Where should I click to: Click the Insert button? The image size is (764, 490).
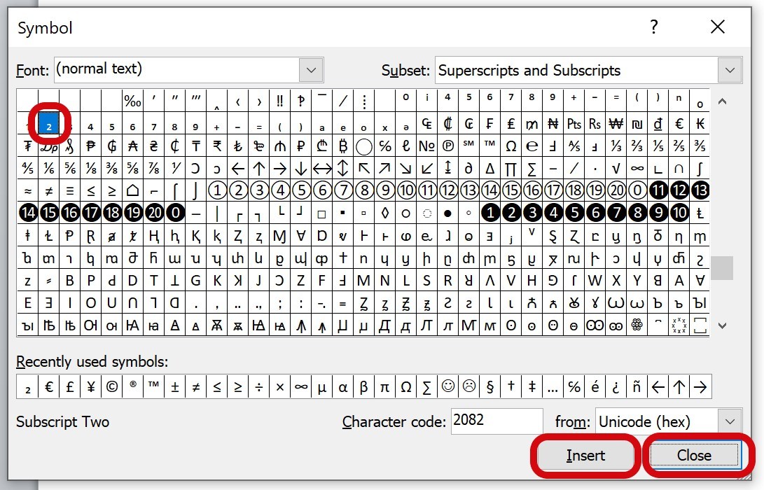pos(585,456)
